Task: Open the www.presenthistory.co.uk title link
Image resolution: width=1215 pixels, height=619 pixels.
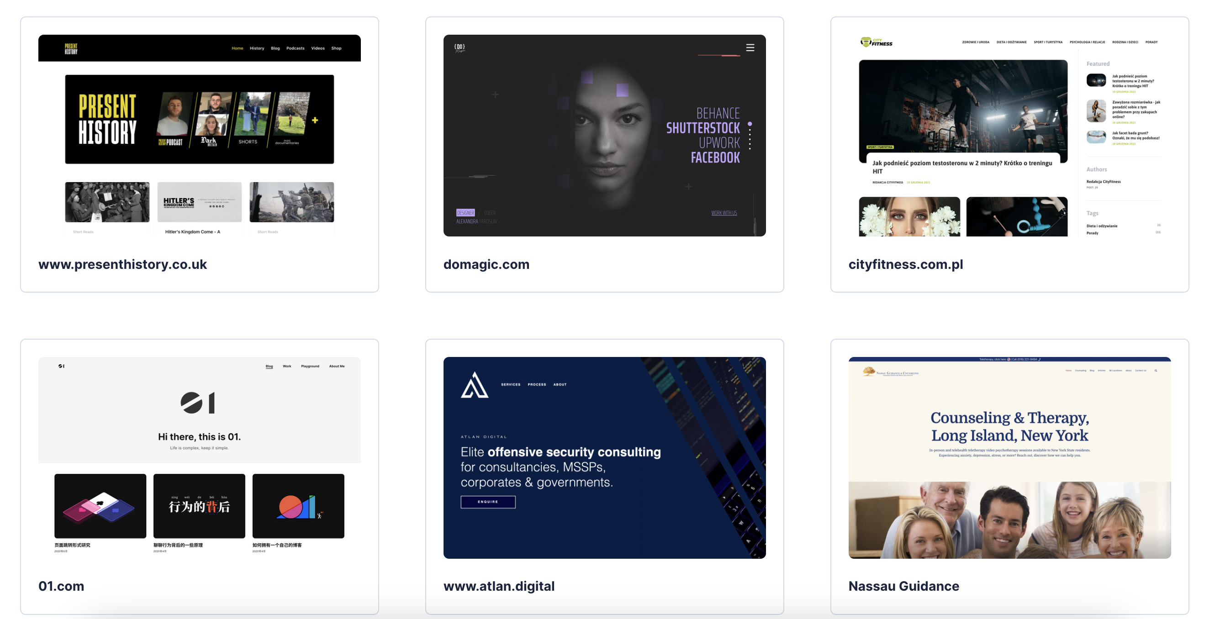Action: pos(122,264)
